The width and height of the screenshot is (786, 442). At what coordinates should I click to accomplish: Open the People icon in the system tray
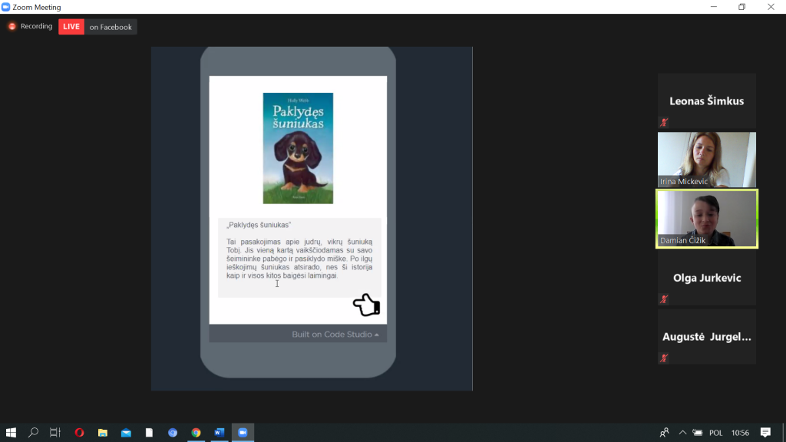[665, 433]
